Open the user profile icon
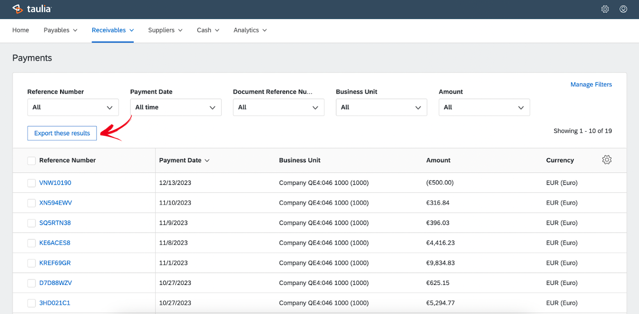 pyautogui.click(x=623, y=9)
